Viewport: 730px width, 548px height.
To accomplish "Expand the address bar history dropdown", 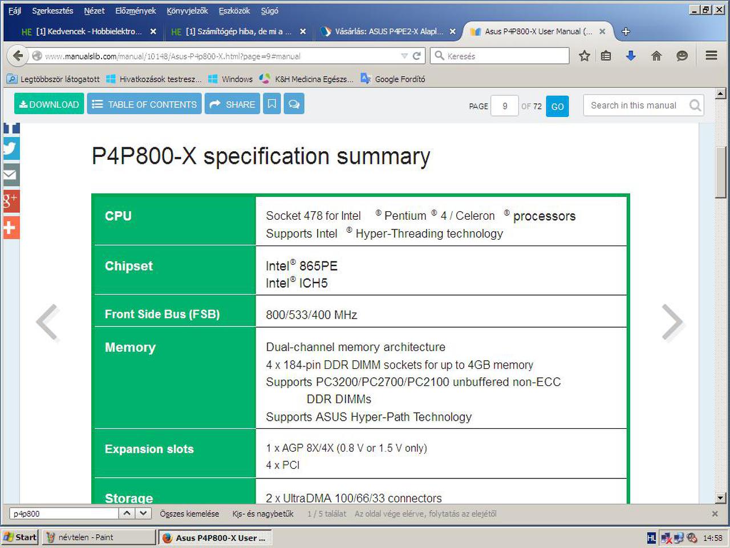I will (404, 56).
